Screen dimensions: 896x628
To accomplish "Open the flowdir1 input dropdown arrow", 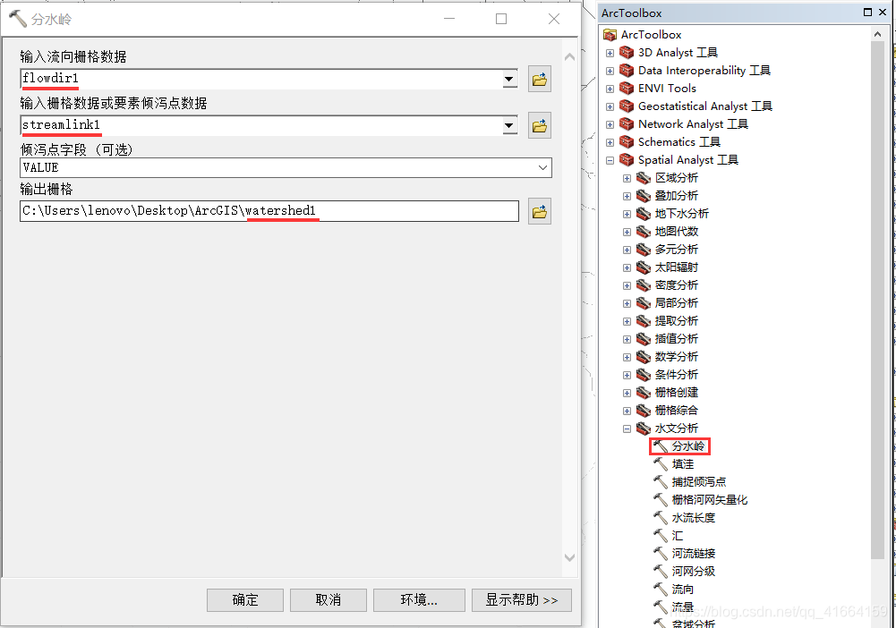I will (509, 79).
